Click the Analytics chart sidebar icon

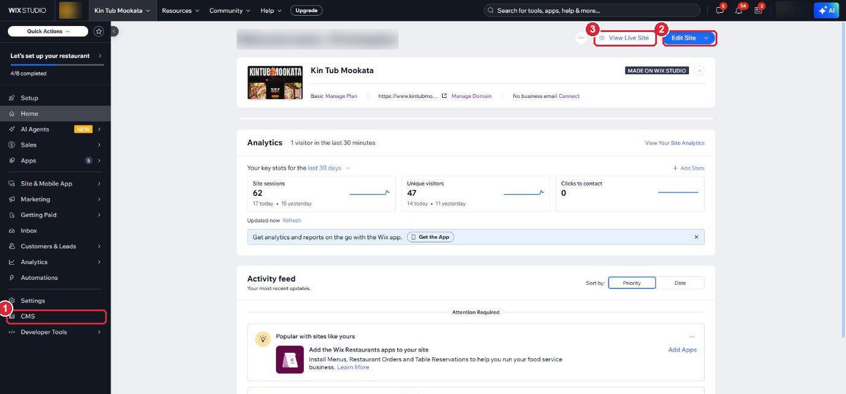tap(11, 262)
